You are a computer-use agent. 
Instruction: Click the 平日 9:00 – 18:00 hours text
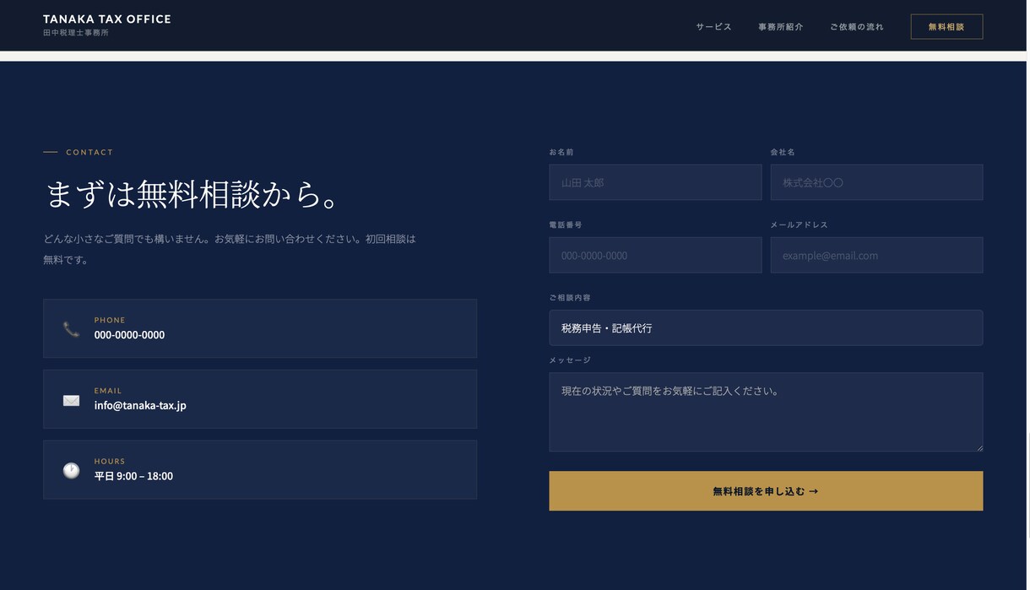pyautogui.click(x=133, y=476)
